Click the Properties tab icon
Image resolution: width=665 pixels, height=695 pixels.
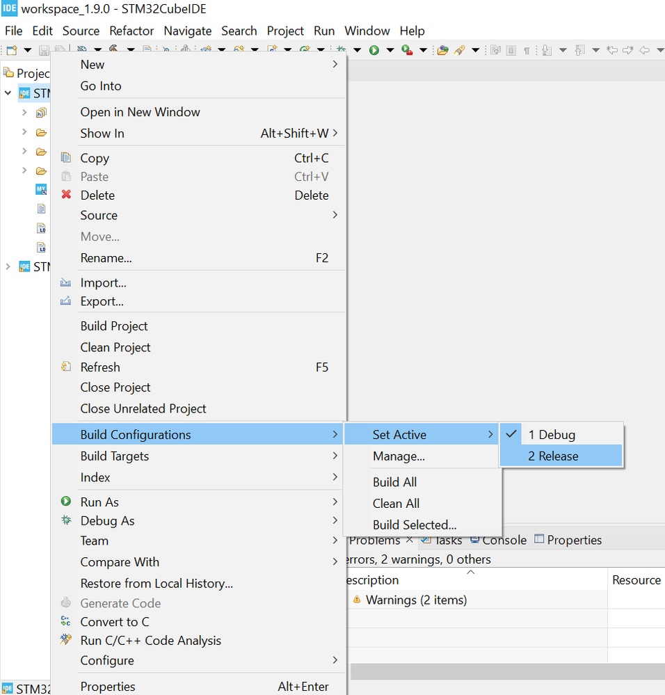[538, 539]
